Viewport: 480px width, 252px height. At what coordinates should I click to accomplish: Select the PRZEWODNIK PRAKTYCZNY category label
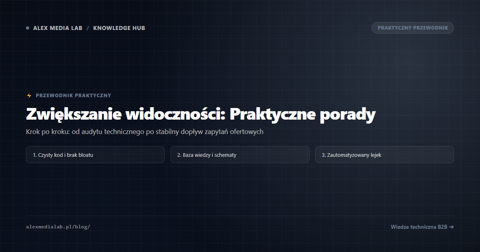click(x=74, y=96)
